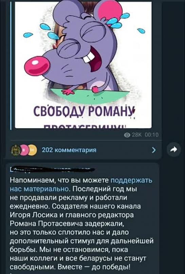The image size is (185, 274).
Task: Click the first commenter's camouflage avatar
Action: click(16, 150)
